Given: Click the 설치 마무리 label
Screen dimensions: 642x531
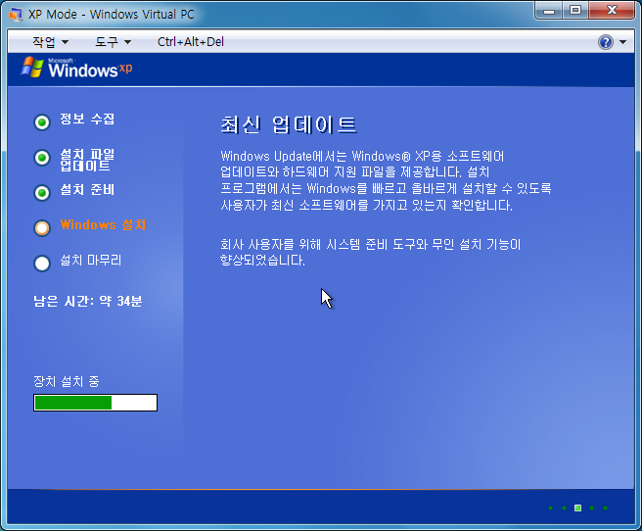Looking at the screenshot, I should click(90, 260).
